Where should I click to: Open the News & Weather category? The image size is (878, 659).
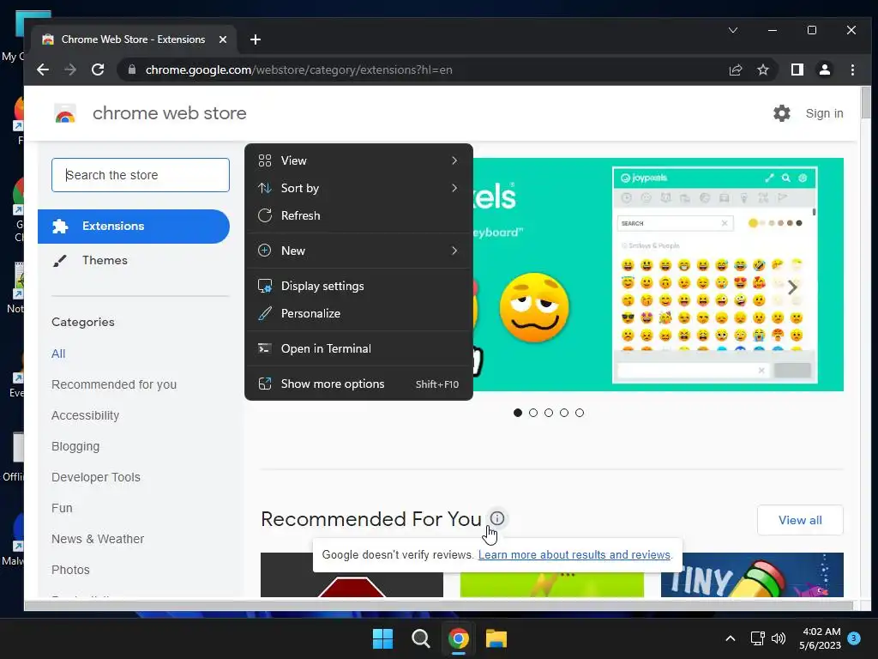[x=98, y=539]
